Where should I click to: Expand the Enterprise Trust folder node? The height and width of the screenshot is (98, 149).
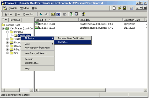[x=8, y=43]
